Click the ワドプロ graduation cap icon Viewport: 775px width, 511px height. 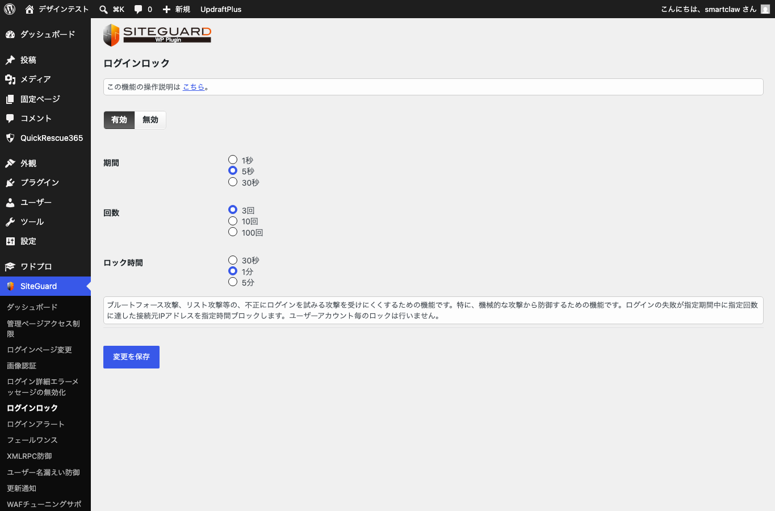click(10, 266)
